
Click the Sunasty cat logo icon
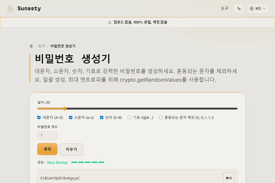(10, 8)
